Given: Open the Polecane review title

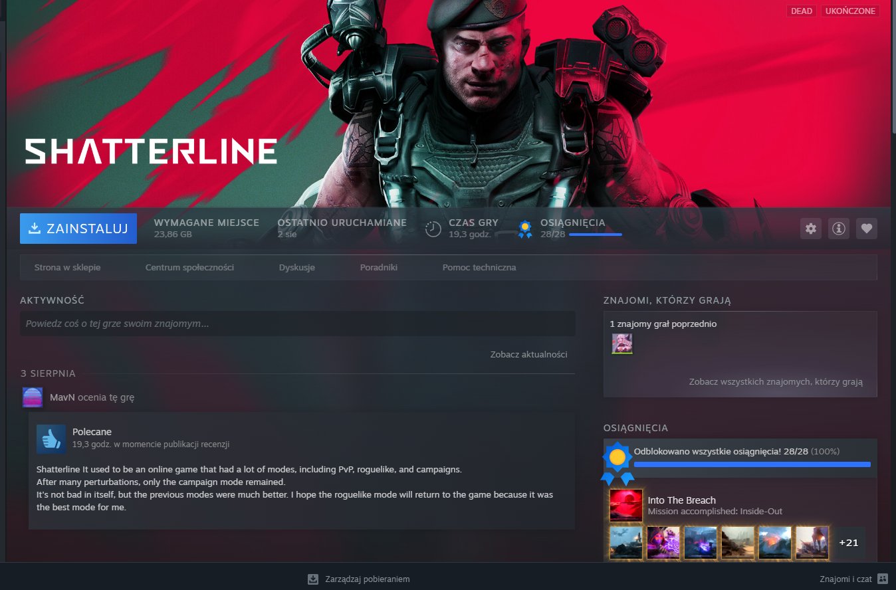Looking at the screenshot, I should (x=92, y=432).
